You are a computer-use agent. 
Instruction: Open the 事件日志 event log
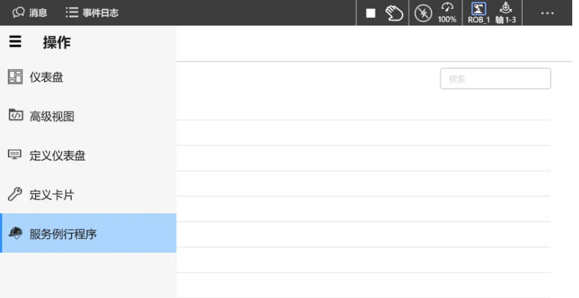click(93, 12)
